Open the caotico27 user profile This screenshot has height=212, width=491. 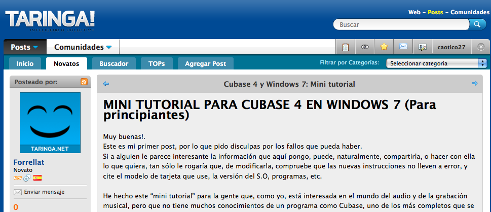click(451, 47)
